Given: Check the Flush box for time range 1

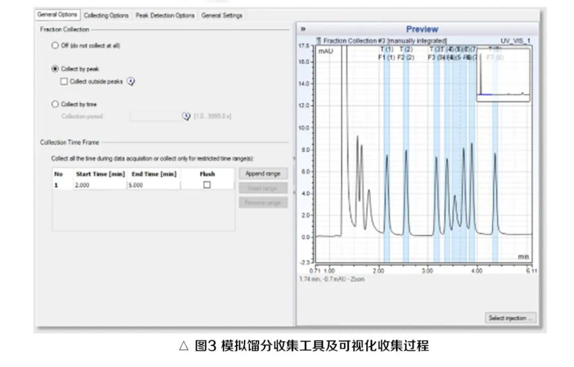Looking at the screenshot, I should (207, 183).
